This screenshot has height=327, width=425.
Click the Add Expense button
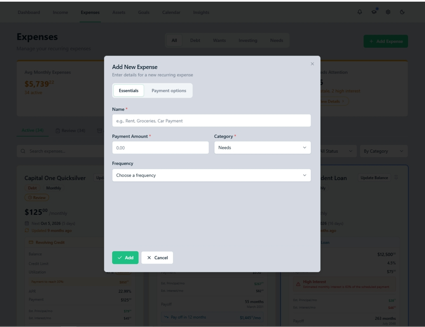386,41
